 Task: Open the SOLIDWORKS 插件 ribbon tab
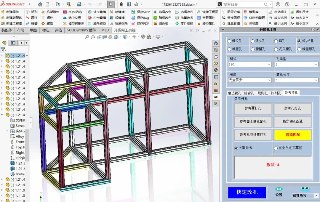82,30
